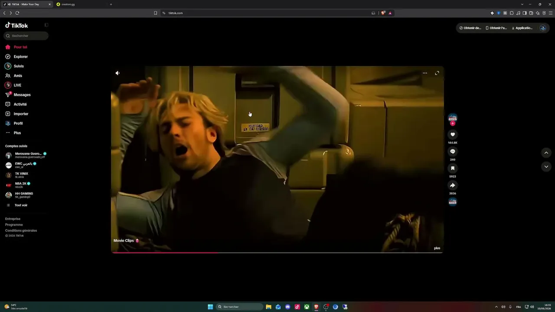Viewport: 555px width, 312px height.
Task: Click the Obtenir l'a... app button
Action: [x=496, y=28]
